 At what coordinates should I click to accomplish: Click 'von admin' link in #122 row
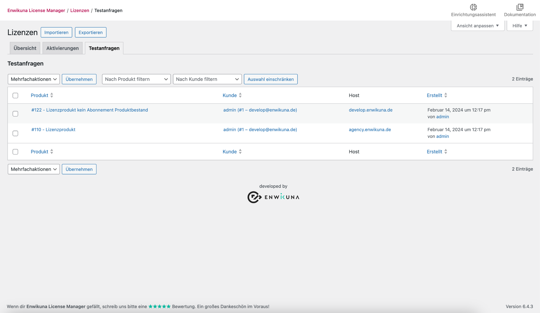(443, 117)
